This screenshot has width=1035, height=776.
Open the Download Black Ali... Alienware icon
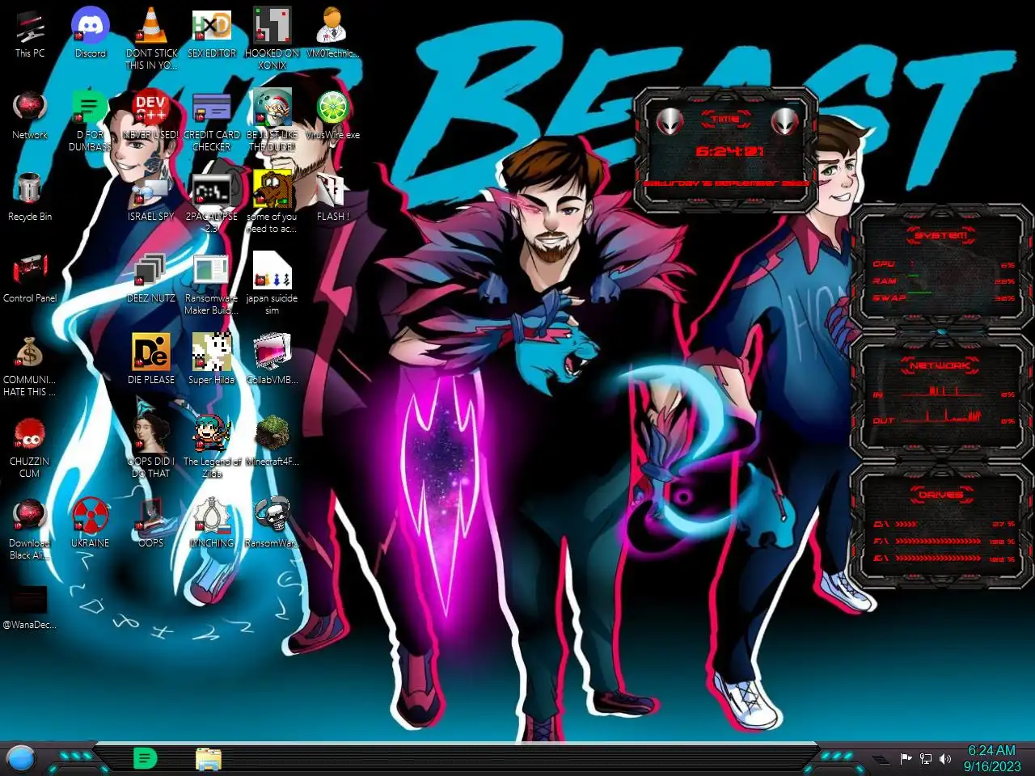pos(30,529)
